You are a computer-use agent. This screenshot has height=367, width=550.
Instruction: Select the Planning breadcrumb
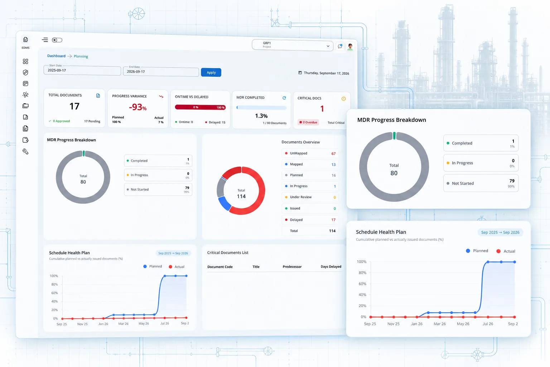pos(81,56)
